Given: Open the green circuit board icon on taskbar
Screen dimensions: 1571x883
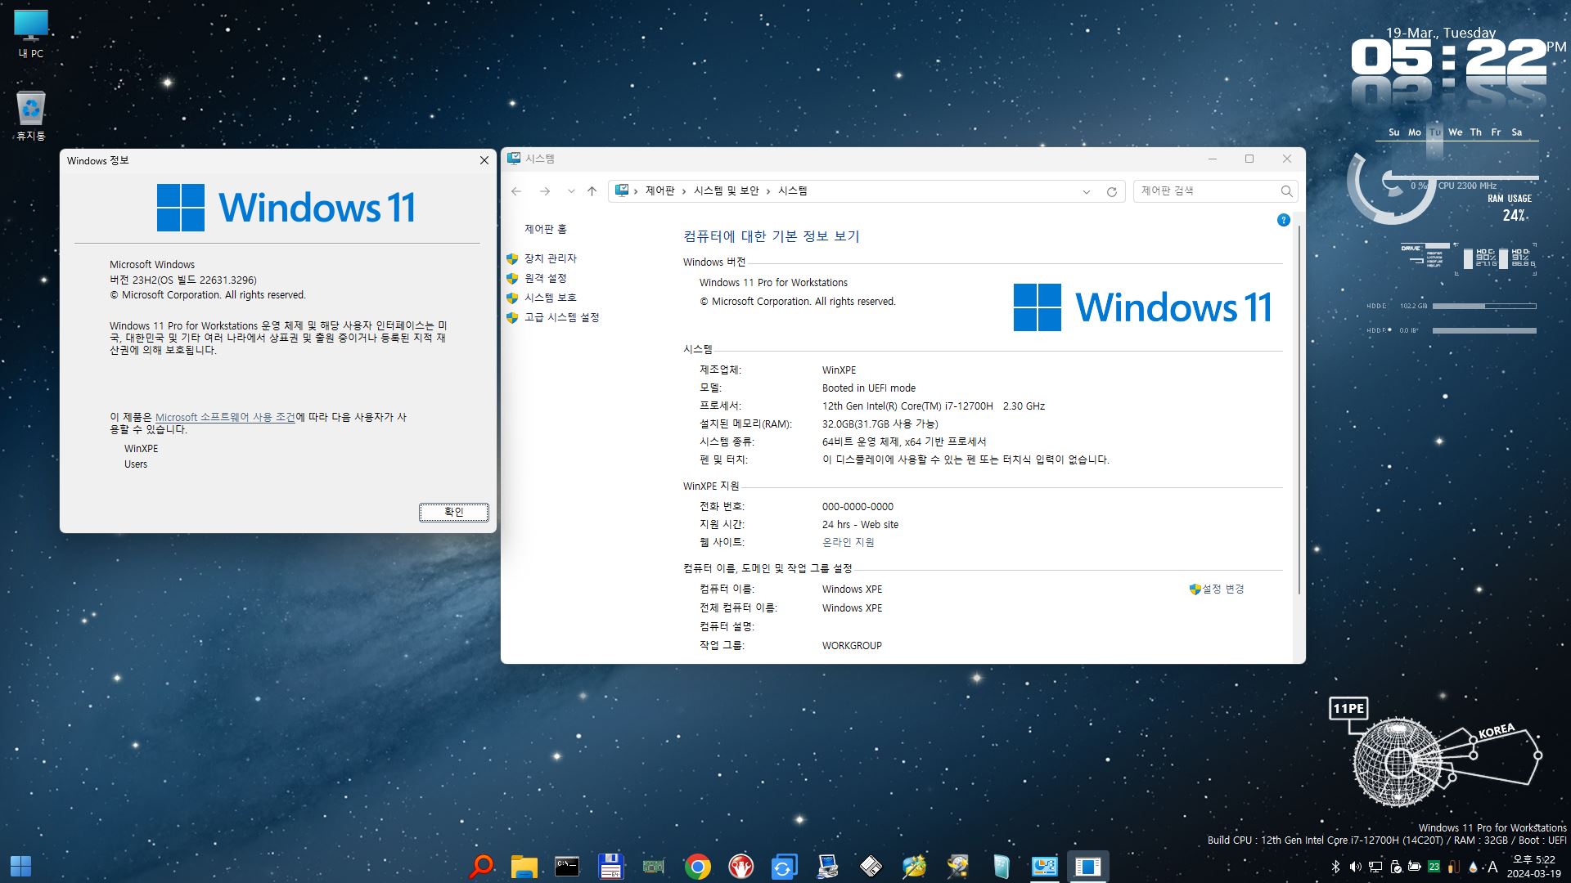Looking at the screenshot, I should [x=654, y=866].
